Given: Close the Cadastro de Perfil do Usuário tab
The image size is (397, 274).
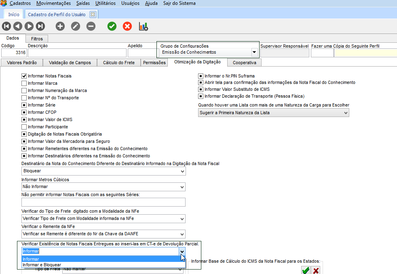Looking at the screenshot, I should (x=93, y=15).
